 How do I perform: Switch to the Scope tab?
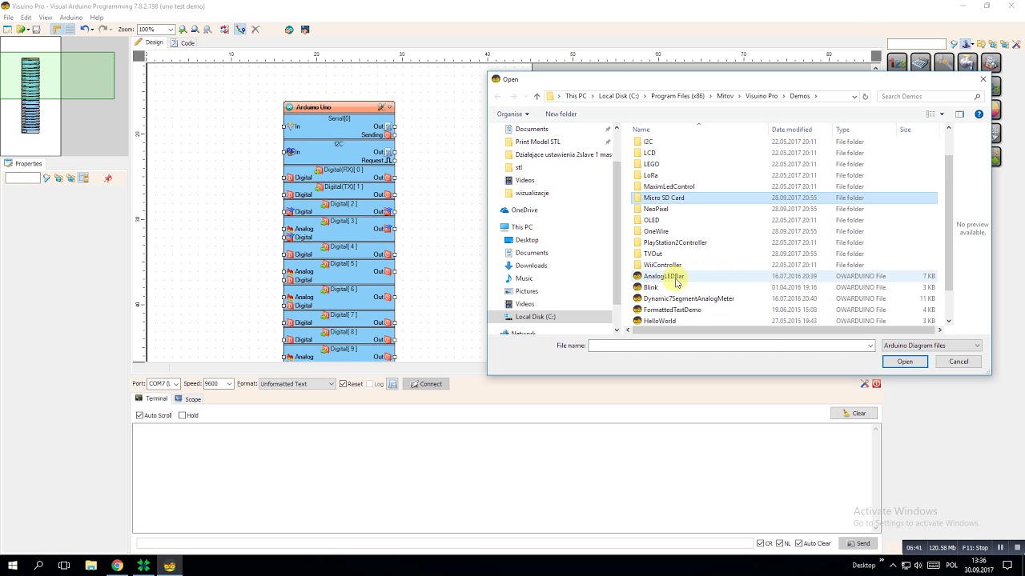189,399
